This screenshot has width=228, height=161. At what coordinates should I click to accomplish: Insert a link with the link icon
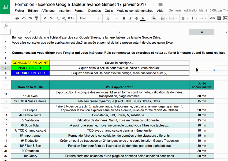[212, 18]
